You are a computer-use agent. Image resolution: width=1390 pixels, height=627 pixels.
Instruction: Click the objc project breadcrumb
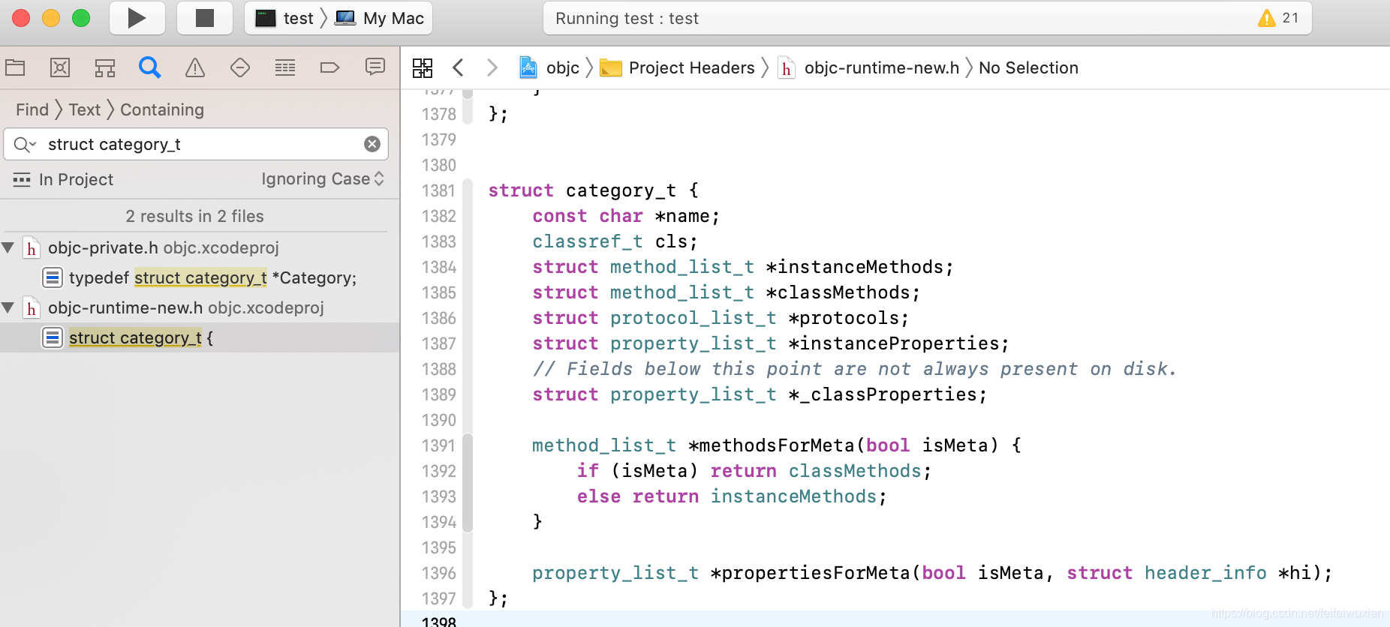(x=549, y=67)
